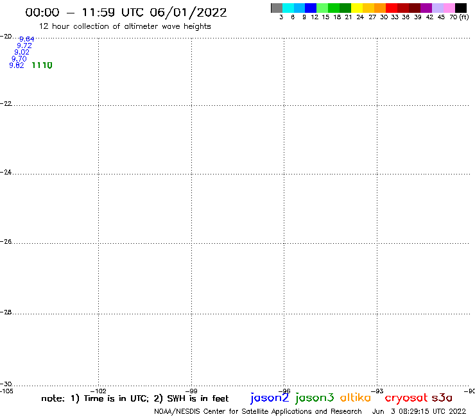The image size is (475, 417).
Task: Click the blue wave height value 9.72
Action: 24,46
